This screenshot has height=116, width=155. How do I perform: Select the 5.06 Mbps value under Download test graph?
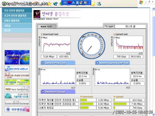coord(49,57)
